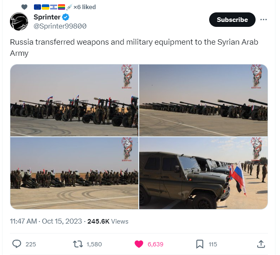Open the soldiers group photo
280x255 pixels.
coord(74,173)
